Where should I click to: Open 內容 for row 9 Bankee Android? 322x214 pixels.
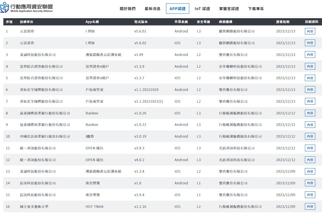[310, 125]
